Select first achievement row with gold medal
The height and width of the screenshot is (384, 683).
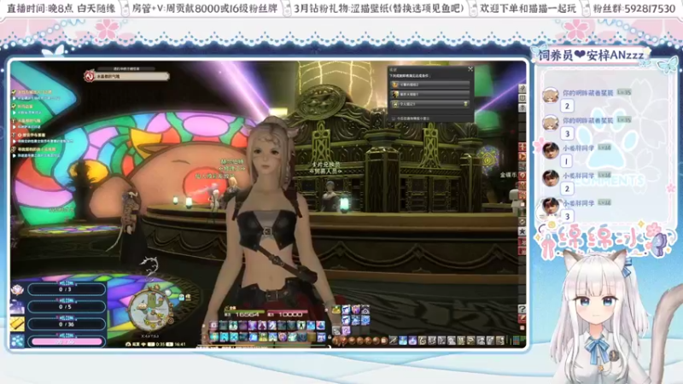pos(430,84)
